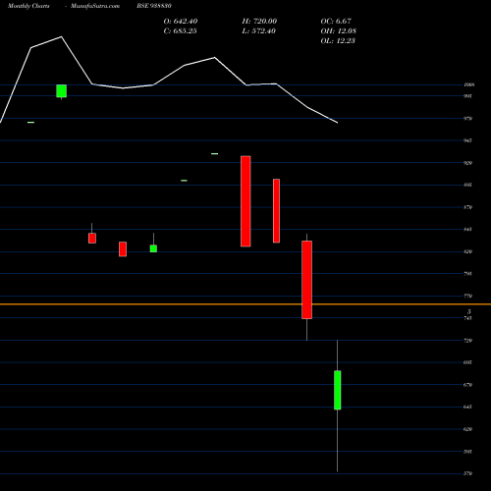The height and width of the screenshot is (491, 491).
Task: Select the red candle crossing the orange line
Action: click(306, 280)
